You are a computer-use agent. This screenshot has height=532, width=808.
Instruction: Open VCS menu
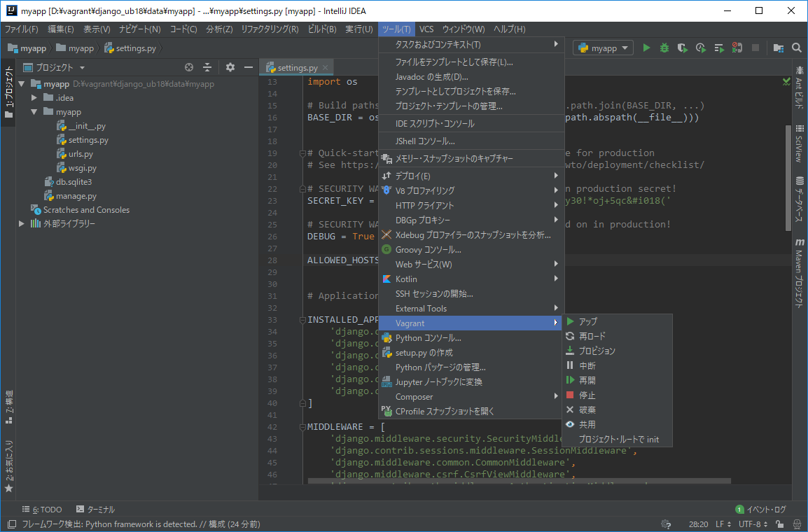[426, 29]
